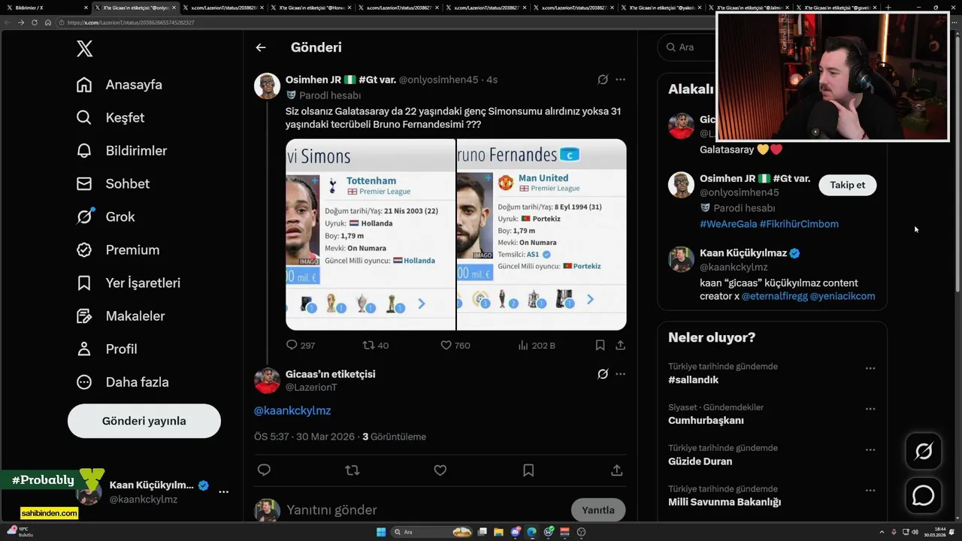Open Keşfet explore search
Viewport: 962px width, 541px height.
click(x=110, y=118)
